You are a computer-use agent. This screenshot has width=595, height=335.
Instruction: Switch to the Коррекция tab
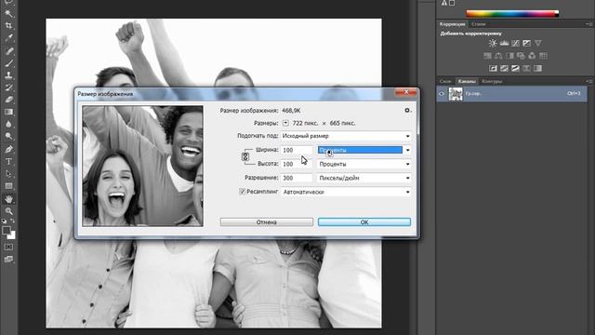pyautogui.click(x=452, y=24)
